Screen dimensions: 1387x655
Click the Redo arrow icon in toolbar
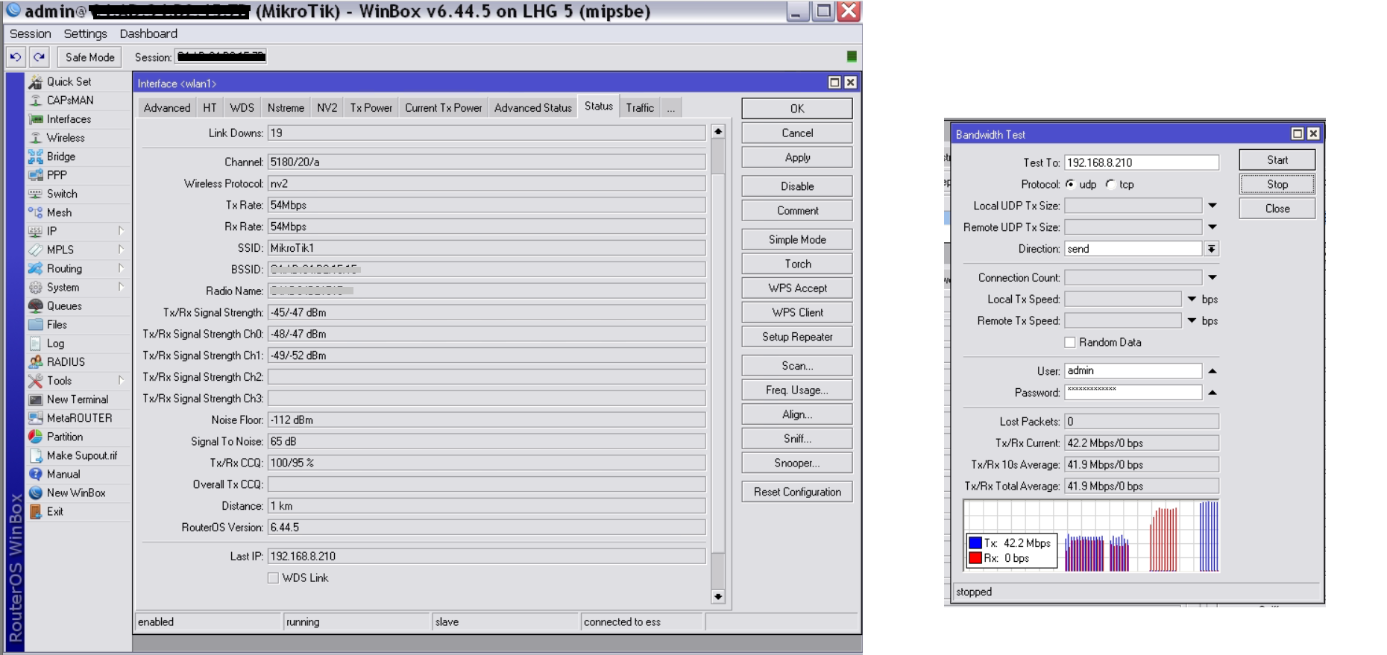[x=40, y=57]
